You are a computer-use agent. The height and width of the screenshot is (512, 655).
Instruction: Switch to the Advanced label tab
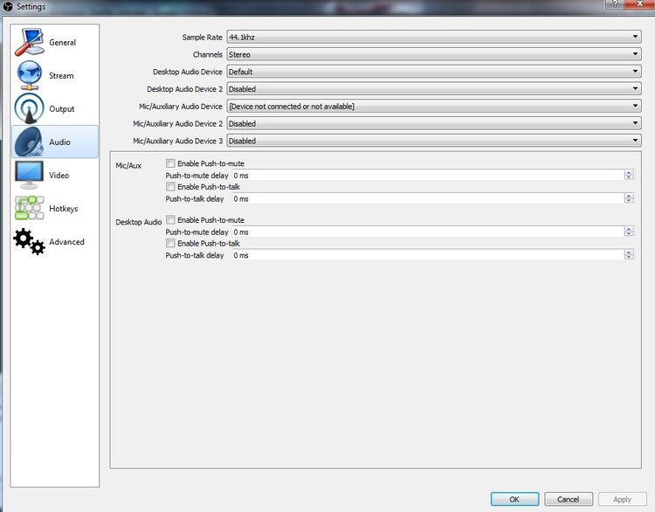click(x=67, y=241)
